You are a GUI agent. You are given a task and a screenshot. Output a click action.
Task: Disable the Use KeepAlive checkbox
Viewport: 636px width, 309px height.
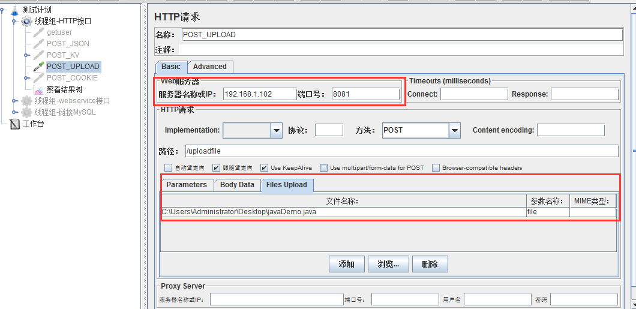pyautogui.click(x=264, y=167)
